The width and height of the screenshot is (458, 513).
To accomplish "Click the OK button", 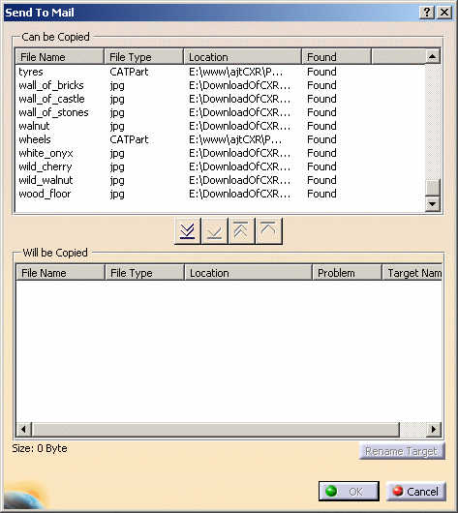I will coord(349,491).
